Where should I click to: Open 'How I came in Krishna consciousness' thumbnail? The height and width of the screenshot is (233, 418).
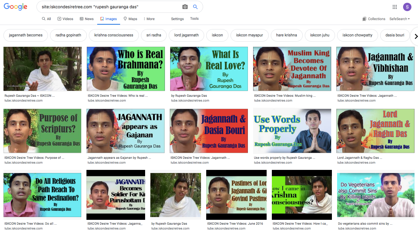[302, 195]
